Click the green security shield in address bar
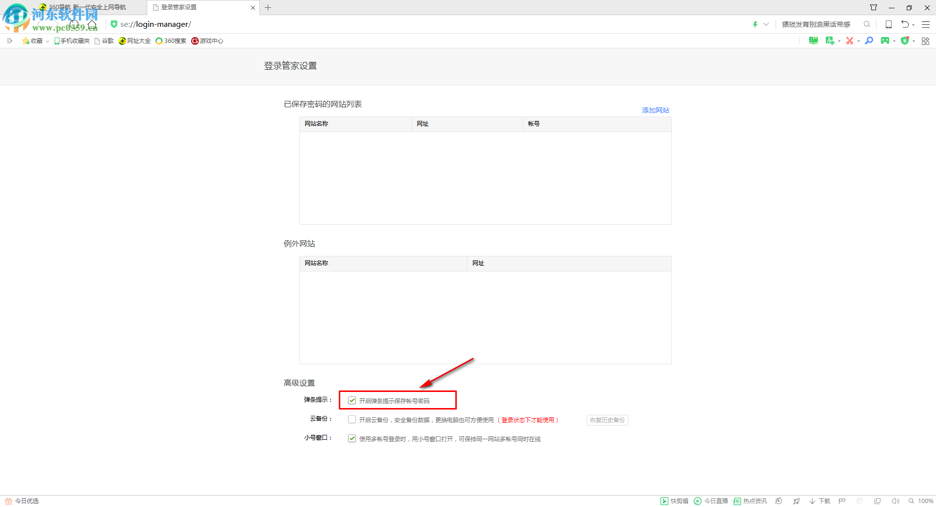The height and width of the screenshot is (507, 936). click(114, 24)
